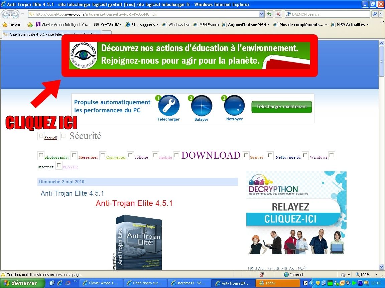
Task: Open the Windows Live favorite
Action: tap(176, 24)
